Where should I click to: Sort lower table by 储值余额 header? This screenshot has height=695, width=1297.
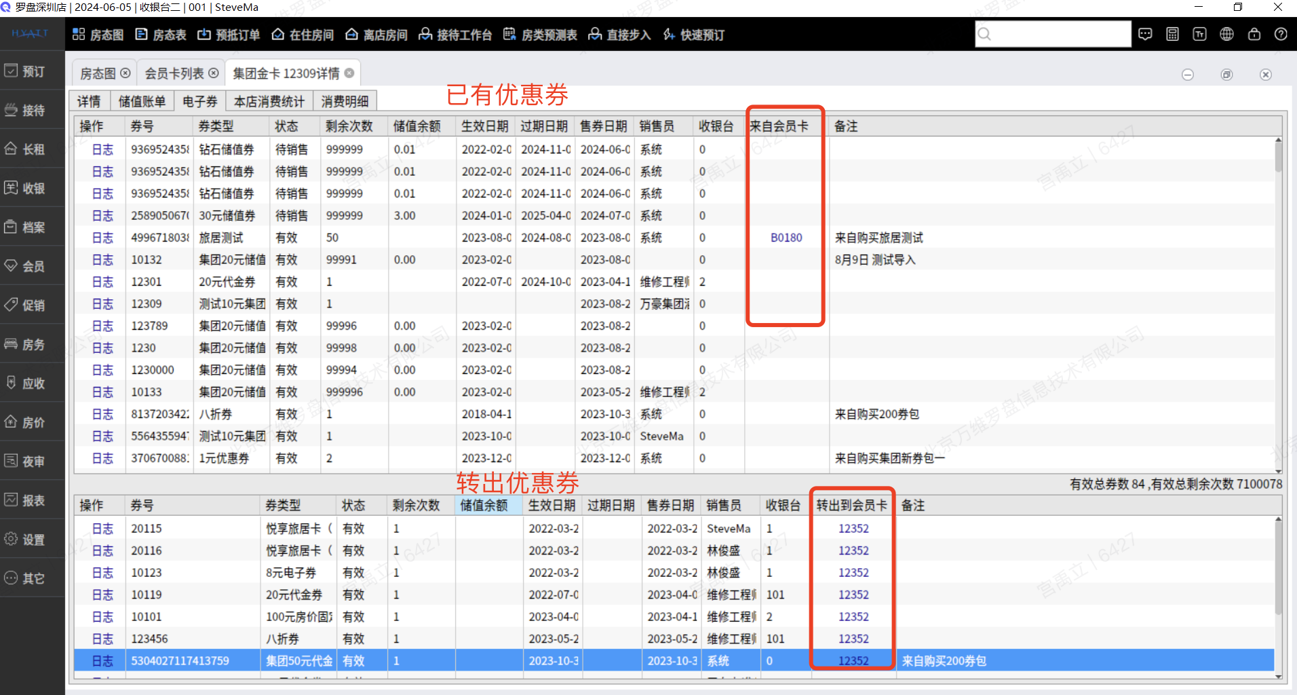[488, 506]
